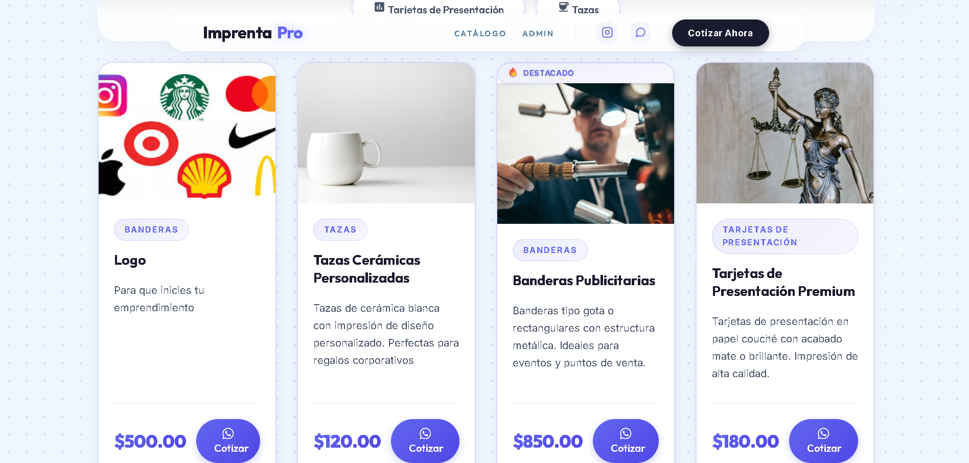Click Cotizar for Tarjetas de Presentación Premium
Screen dimensions: 969x463
point(823,441)
